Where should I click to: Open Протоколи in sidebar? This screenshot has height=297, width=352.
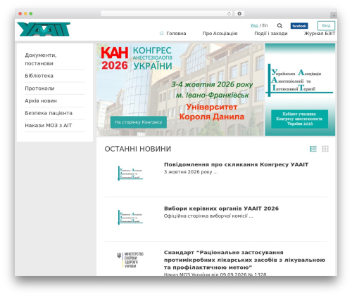[39, 88]
